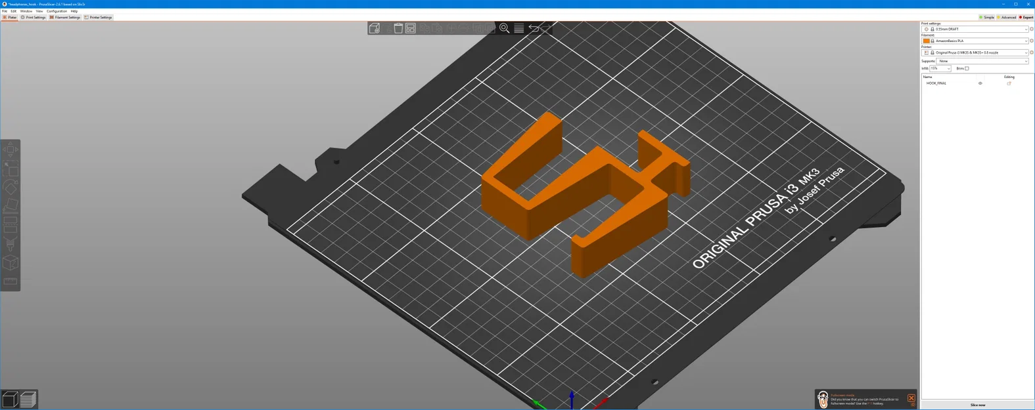The image size is (1035, 410).
Task: Open the Printer preset dropdown
Action: click(975, 52)
